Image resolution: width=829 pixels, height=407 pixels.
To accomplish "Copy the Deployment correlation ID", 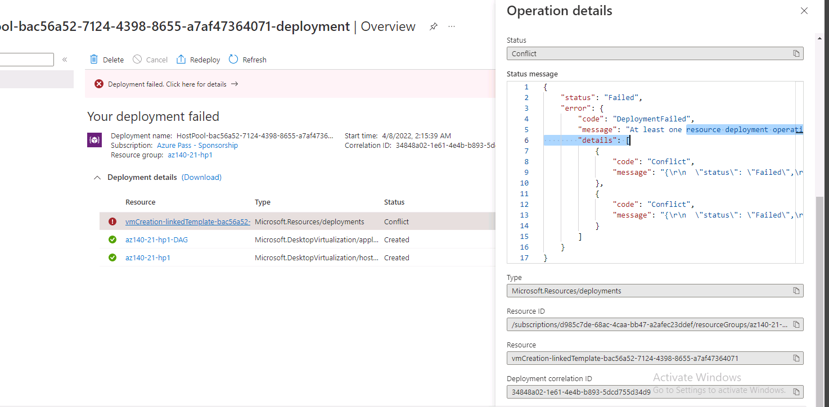I will (x=796, y=392).
